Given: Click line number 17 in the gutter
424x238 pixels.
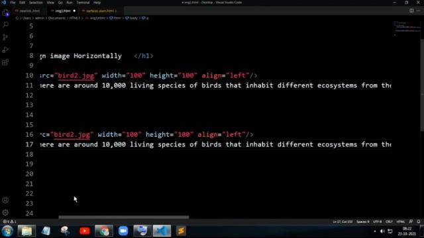Looking at the screenshot, I should click(x=29, y=144).
